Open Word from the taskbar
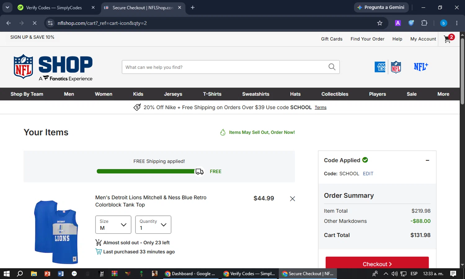Viewport: 465px width, 279px height. pos(61,274)
